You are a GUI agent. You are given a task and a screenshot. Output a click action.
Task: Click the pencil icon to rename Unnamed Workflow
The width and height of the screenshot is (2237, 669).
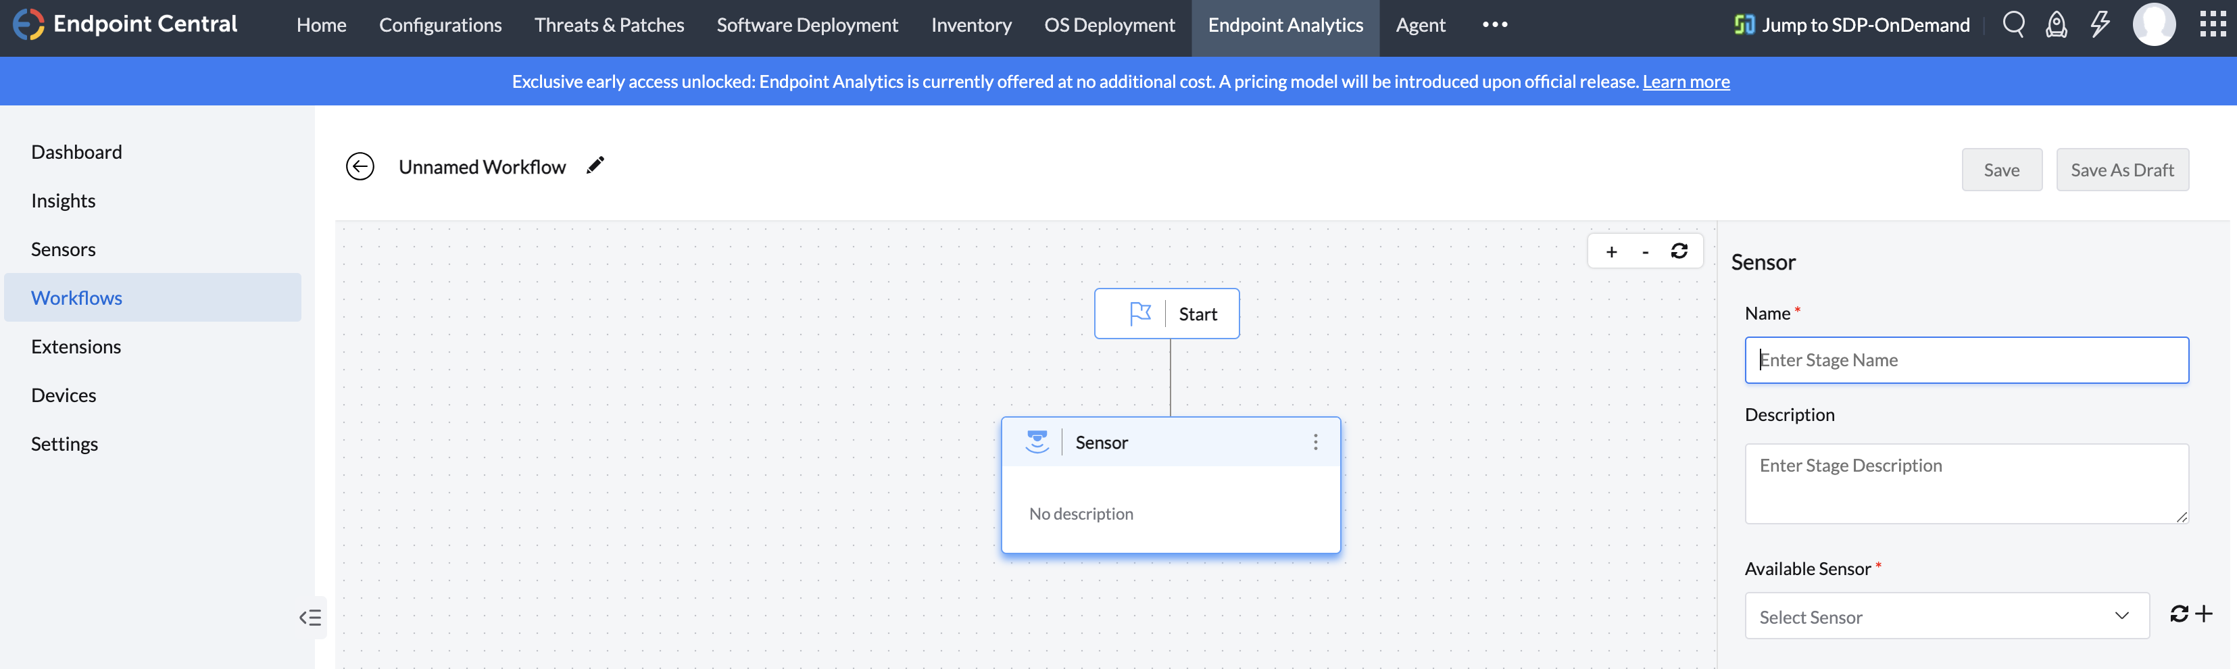[x=595, y=165]
